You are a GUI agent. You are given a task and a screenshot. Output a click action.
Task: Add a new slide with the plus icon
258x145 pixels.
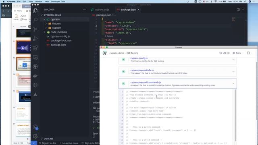pyautogui.click(x=27, y=139)
